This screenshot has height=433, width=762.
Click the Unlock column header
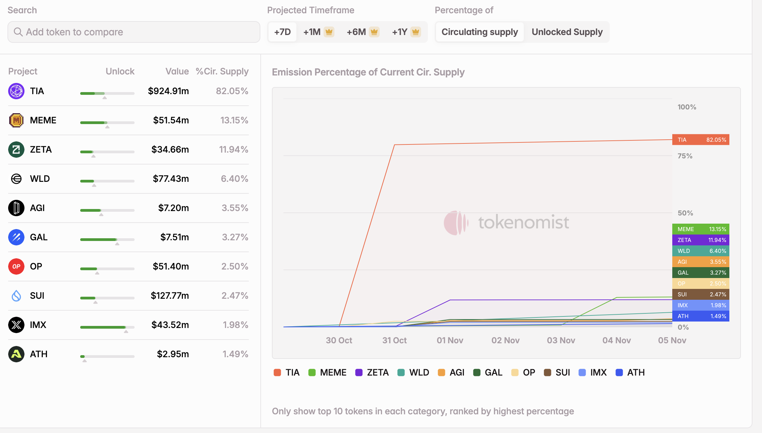point(120,71)
